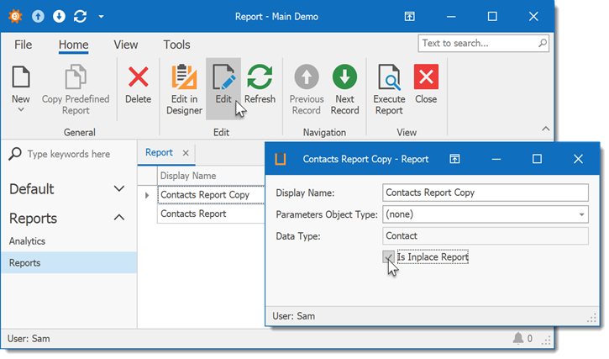Switch to the Home ribbon tab
This screenshot has height=359, width=609.
point(73,45)
